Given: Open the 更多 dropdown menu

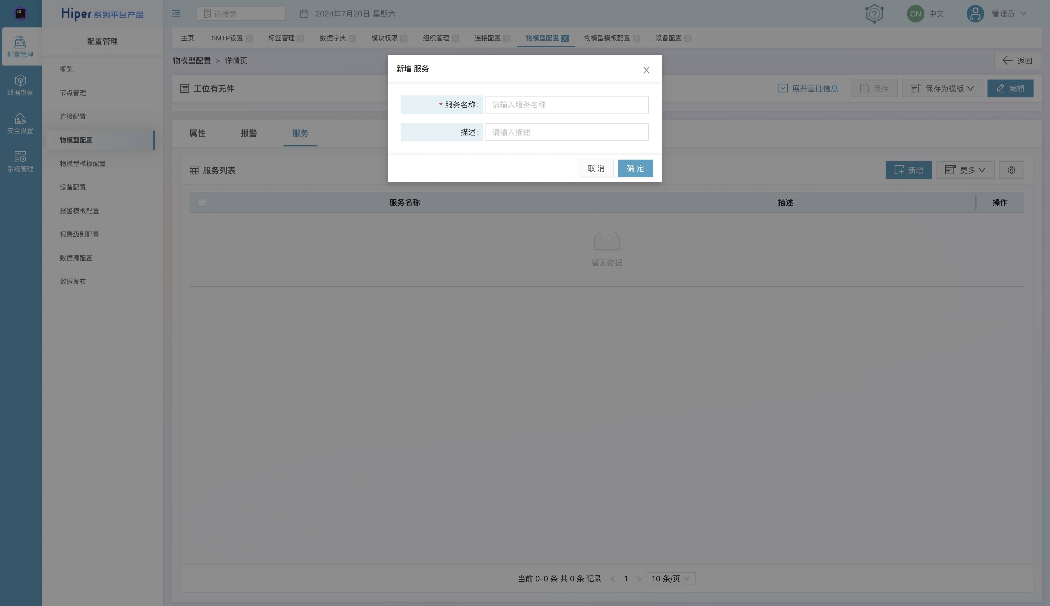Looking at the screenshot, I should (x=965, y=170).
